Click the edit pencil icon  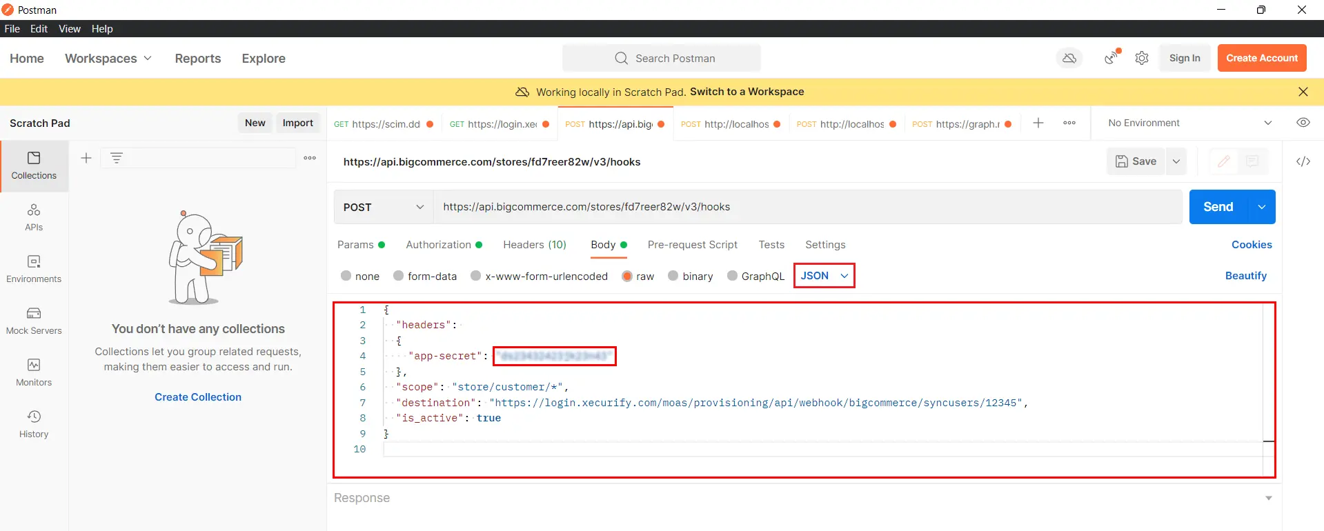point(1224,161)
